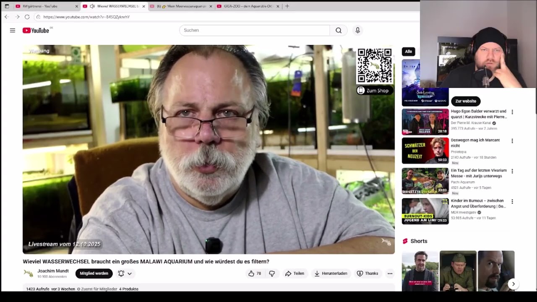Go back with the browser back arrow
This screenshot has height=302, width=537.
click(7, 17)
